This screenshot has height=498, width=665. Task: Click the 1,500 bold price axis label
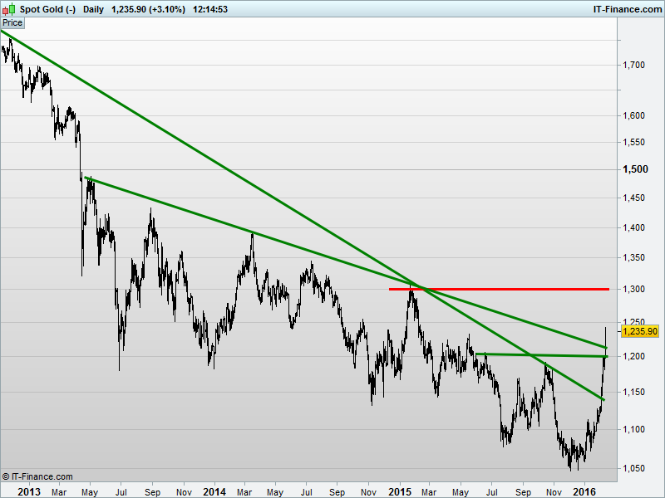[635, 169]
